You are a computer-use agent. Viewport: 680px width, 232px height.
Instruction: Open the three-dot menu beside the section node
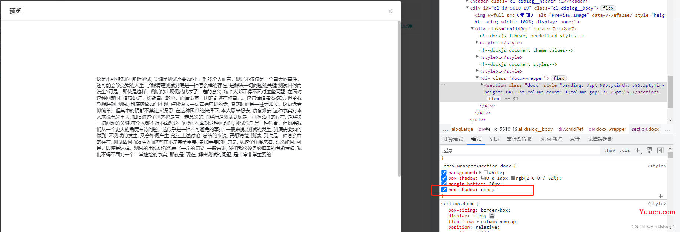(443, 85)
